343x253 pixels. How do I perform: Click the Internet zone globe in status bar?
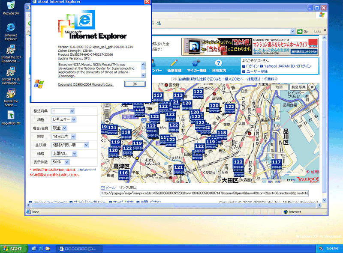(x=286, y=212)
